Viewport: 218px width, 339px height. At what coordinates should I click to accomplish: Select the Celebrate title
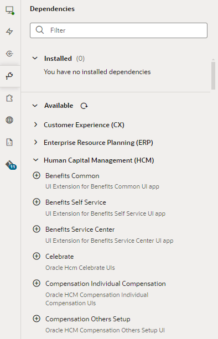(59, 257)
